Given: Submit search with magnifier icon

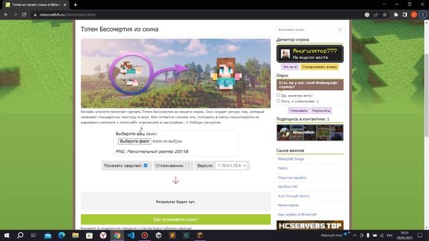Looking at the screenshot, I should pyautogui.click(x=340, y=29).
